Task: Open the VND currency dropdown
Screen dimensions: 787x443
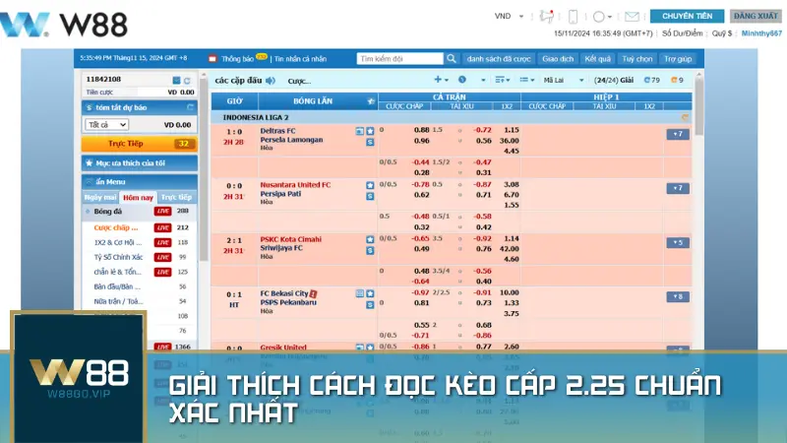Action: 507,17
